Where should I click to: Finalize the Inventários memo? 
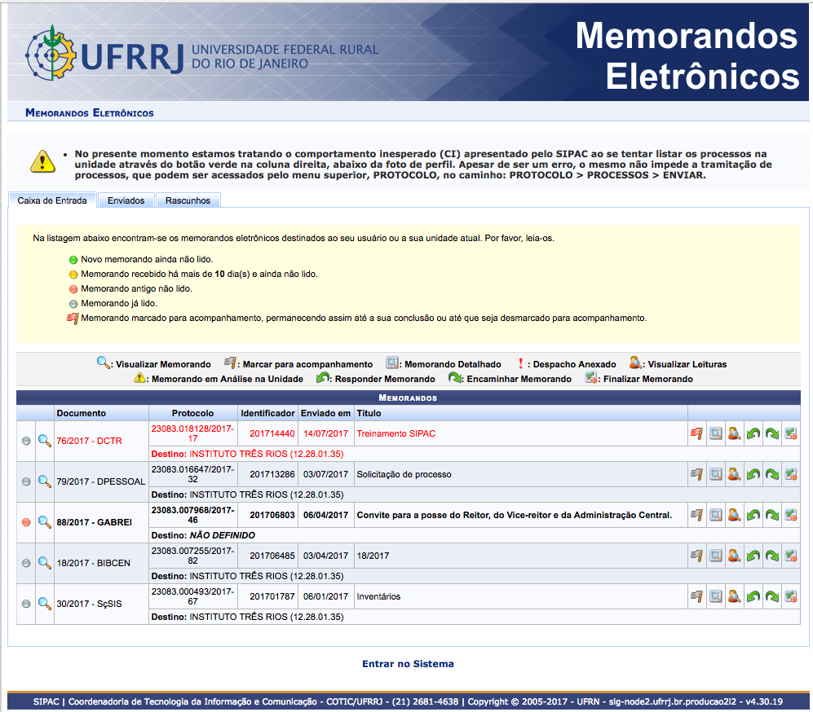pyautogui.click(x=790, y=596)
